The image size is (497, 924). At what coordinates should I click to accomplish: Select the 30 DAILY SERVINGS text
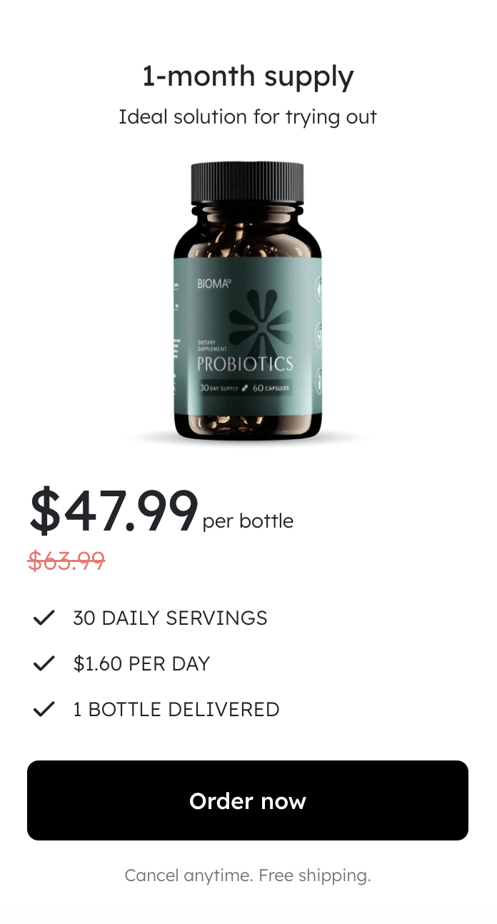tap(170, 618)
